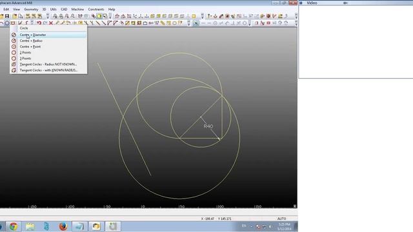413x232 pixels.
Task: Click the Circle tool icon in toolbar
Action: (7, 23)
